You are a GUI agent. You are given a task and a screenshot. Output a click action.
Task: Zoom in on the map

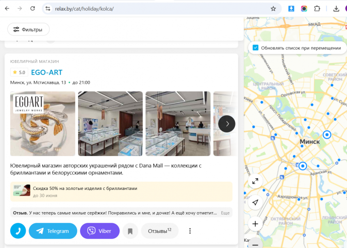click(x=255, y=224)
